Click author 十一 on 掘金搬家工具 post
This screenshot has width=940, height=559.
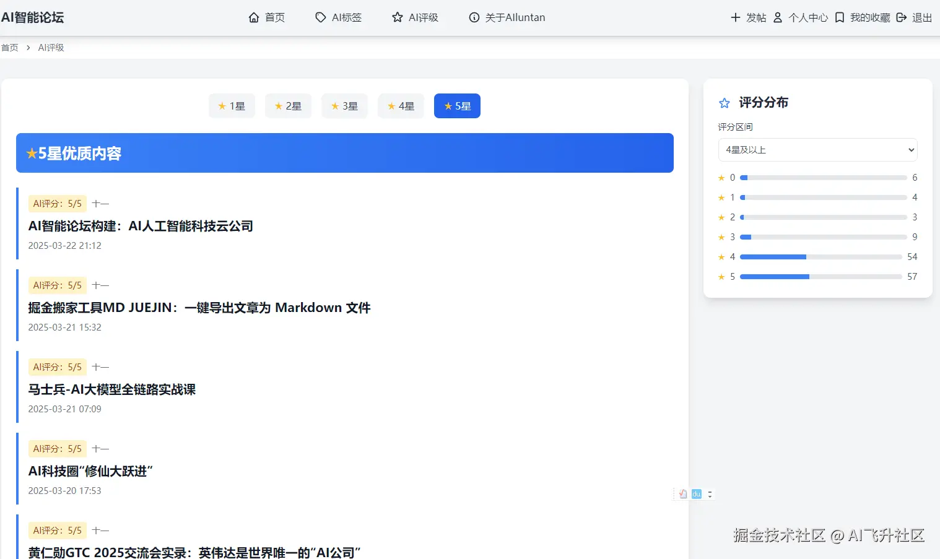click(x=100, y=285)
